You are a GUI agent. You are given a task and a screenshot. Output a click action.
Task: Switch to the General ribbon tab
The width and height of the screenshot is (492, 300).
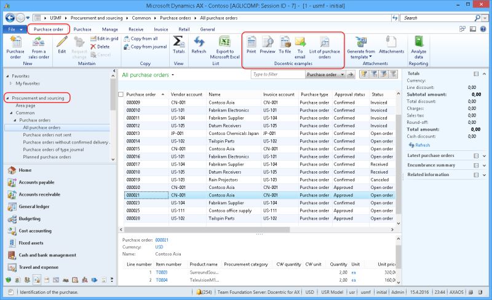(207, 29)
